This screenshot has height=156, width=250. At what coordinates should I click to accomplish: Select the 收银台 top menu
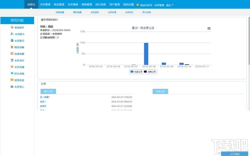tap(31, 4)
